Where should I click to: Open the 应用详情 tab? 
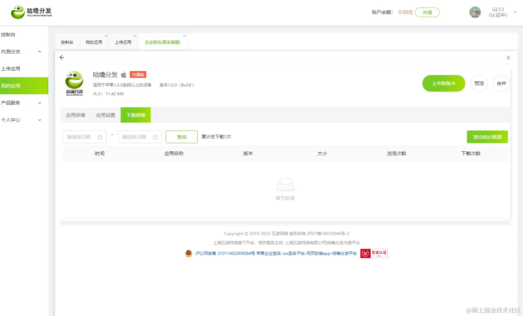coord(76,115)
